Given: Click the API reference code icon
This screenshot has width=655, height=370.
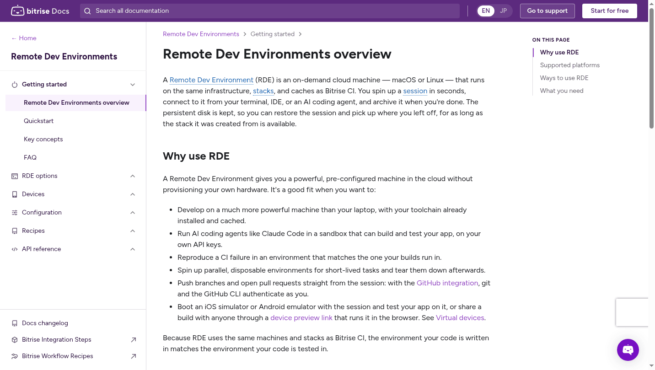Looking at the screenshot, I should tap(15, 249).
